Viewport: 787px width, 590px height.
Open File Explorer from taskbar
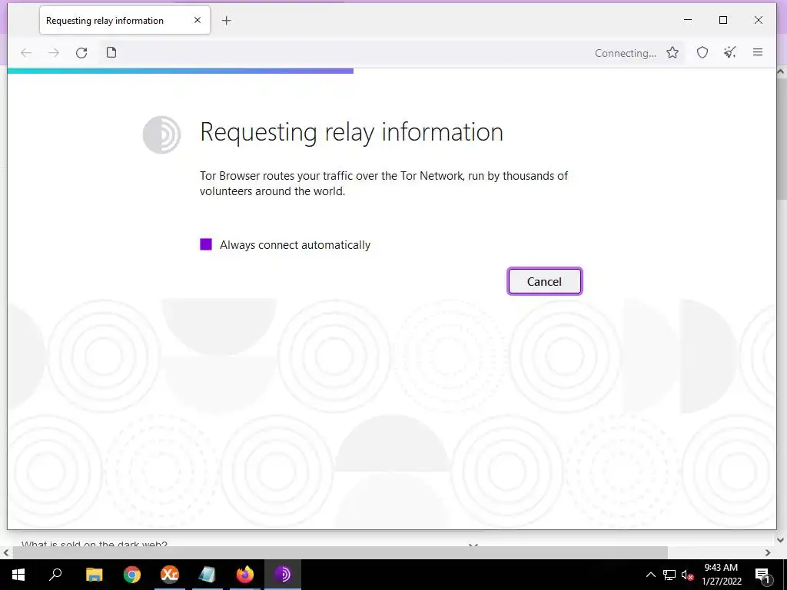[x=94, y=575]
